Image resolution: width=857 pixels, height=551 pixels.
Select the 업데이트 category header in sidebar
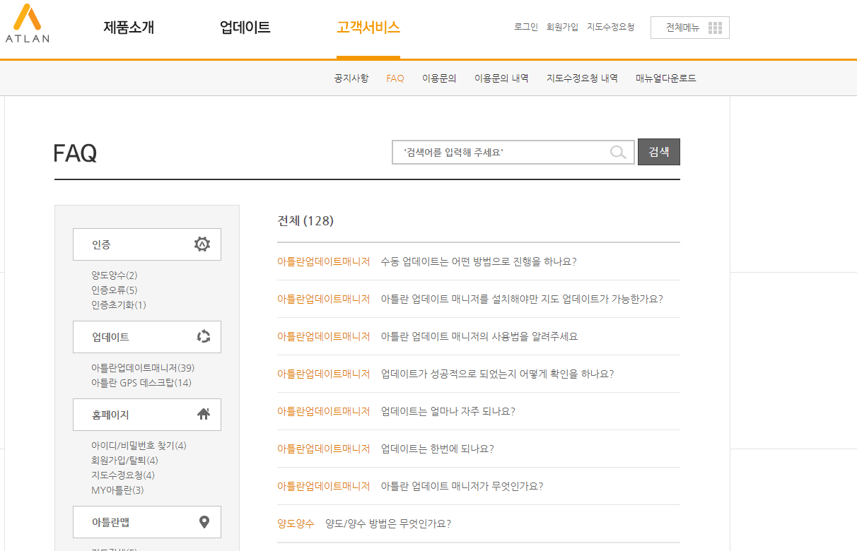click(147, 337)
